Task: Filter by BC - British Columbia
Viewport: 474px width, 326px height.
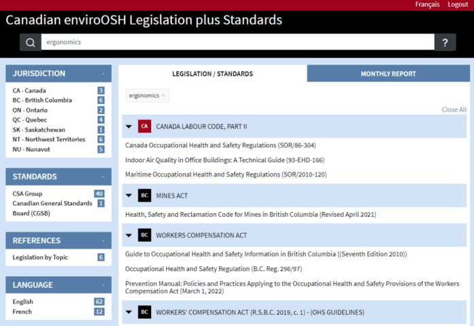Action: [x=42, y=101]
